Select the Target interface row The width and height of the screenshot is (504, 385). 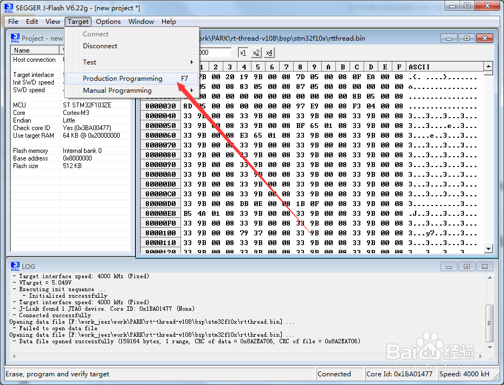[x=38, y=75]
